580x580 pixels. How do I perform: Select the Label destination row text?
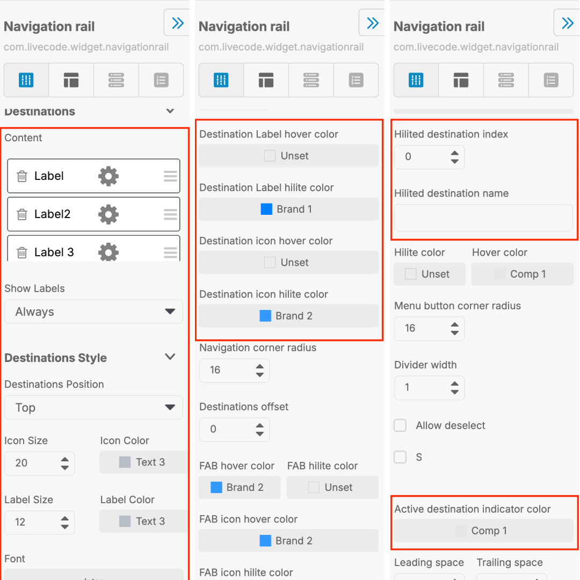[x=49, y=176]
